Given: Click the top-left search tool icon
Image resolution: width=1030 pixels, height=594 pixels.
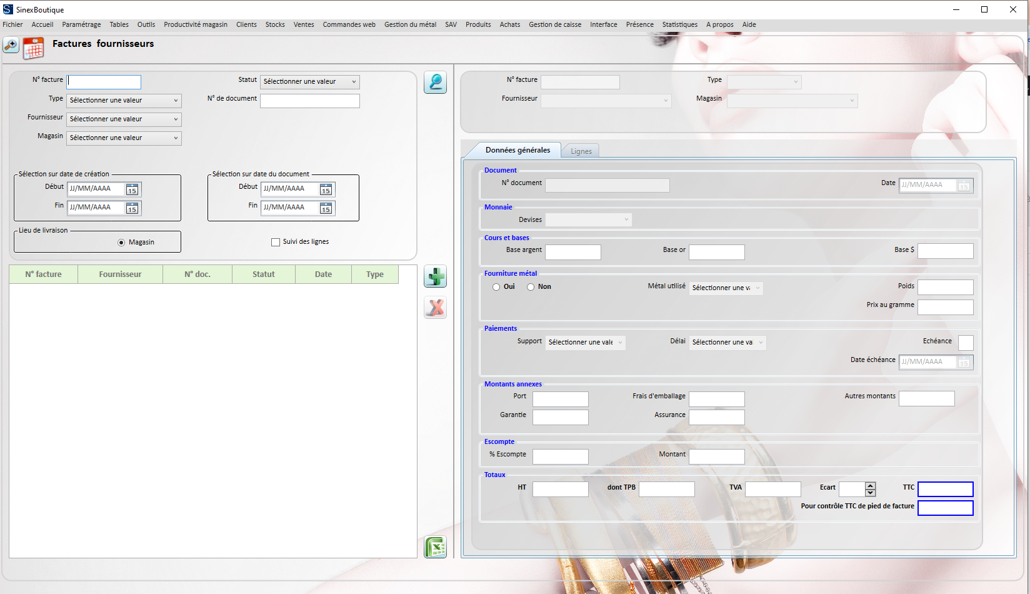Looking at the screenshot, I should coord(11,45).
